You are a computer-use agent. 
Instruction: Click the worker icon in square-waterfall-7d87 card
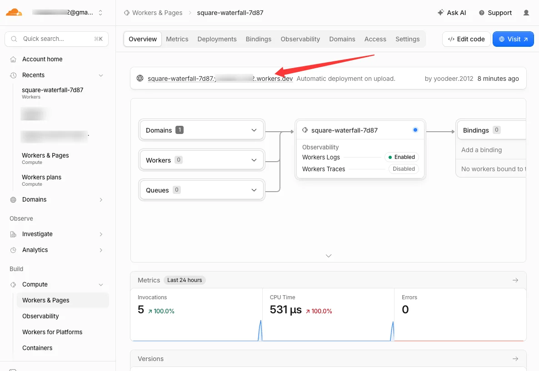[x=305, y=130]
